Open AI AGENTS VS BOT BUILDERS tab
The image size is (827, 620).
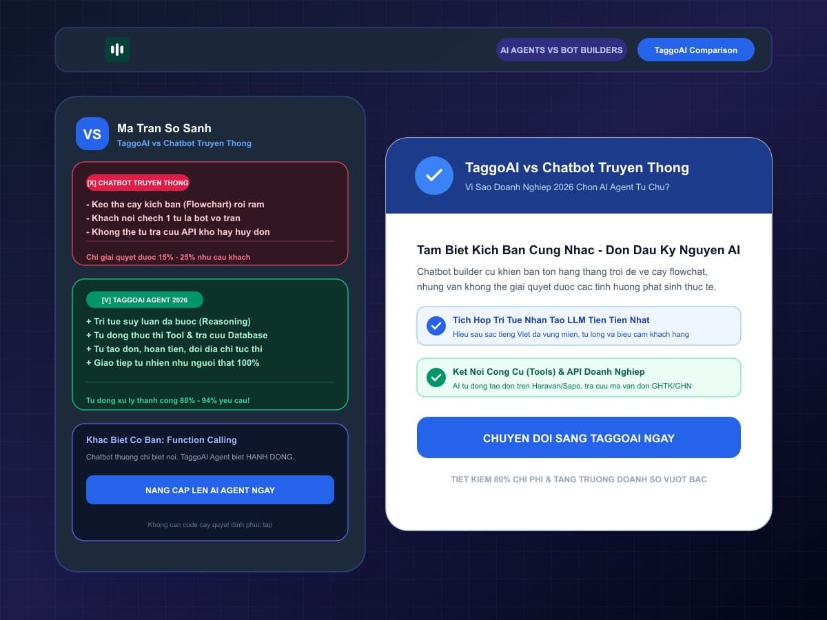pyautogui.click(x=562, y=50)
